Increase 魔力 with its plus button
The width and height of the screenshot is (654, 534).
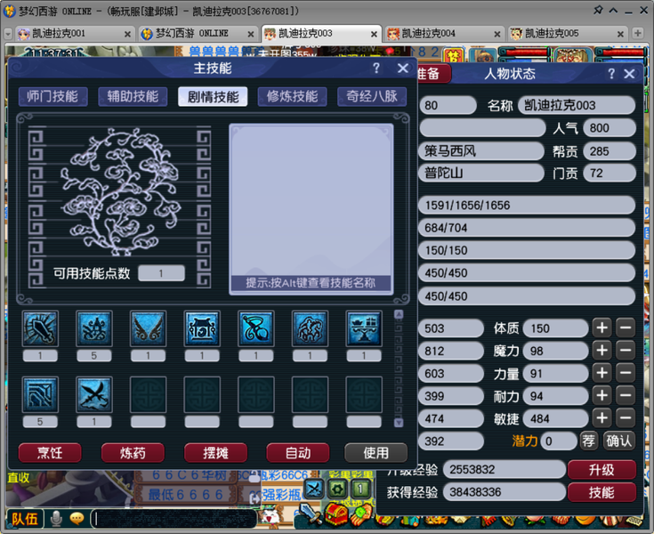pos(602,351)
